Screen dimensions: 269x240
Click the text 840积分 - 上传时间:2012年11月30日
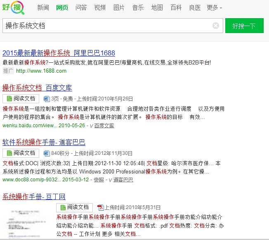(x=92, y=153)
